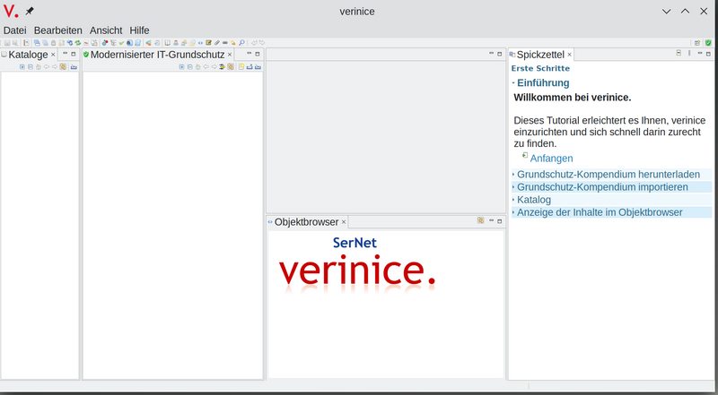Viewport: 718px width, 395px height.
Task: Collapse the Einführung section
Action: (x=512, y=82)
